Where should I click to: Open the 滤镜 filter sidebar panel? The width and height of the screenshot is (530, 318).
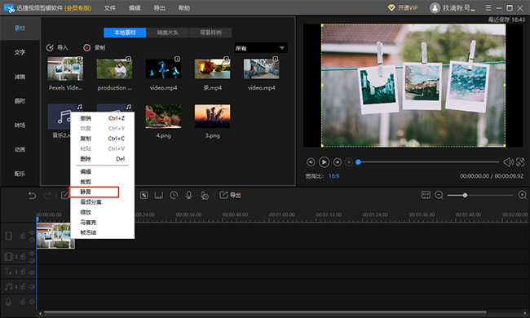tap(20, 77)
